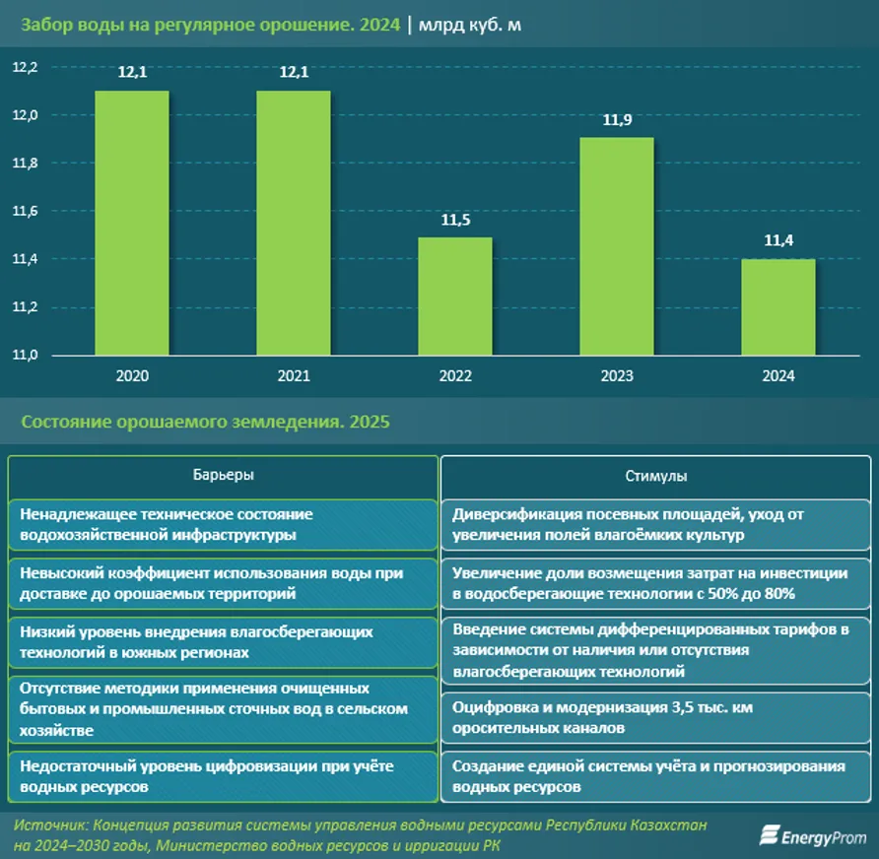Click the 'Оцифровка и модернизация 3,5 тыс. км' cell
Screen dimensions: 879x859
click(655, 717)
